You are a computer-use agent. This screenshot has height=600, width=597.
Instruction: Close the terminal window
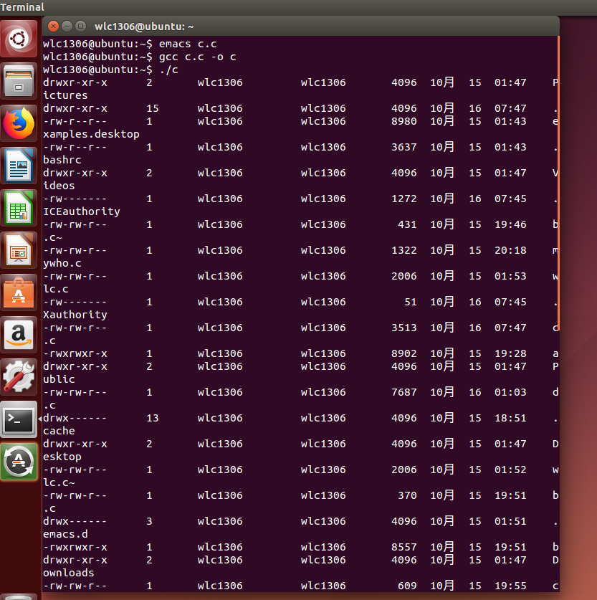53,27
